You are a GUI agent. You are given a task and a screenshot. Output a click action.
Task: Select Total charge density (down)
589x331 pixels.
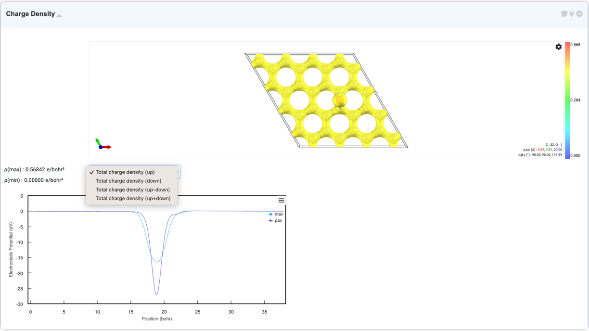(128, 181)
